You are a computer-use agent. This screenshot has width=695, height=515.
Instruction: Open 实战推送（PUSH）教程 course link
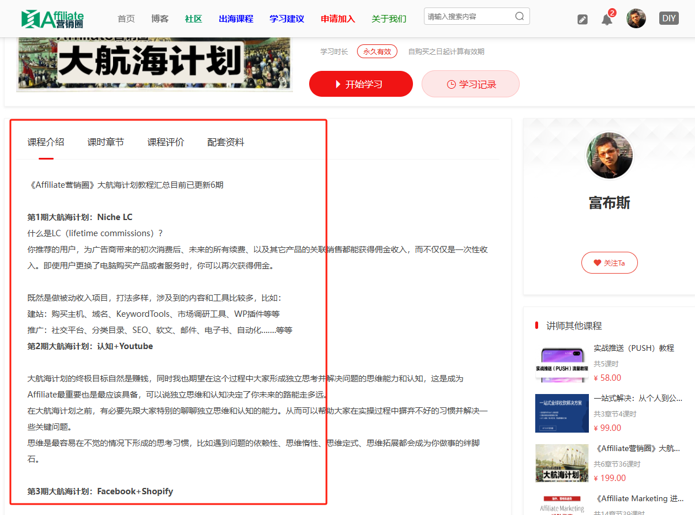634,348
